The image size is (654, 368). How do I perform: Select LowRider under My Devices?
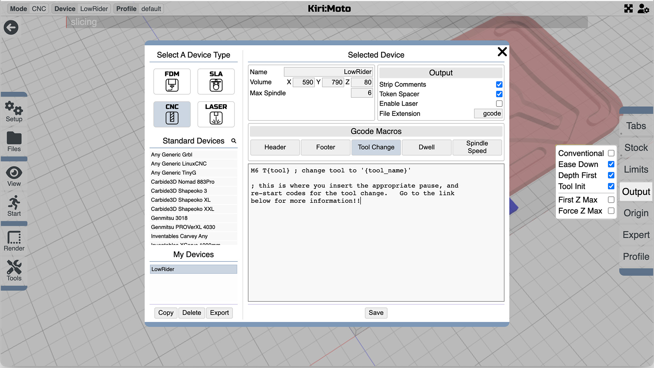coord(193,269)
